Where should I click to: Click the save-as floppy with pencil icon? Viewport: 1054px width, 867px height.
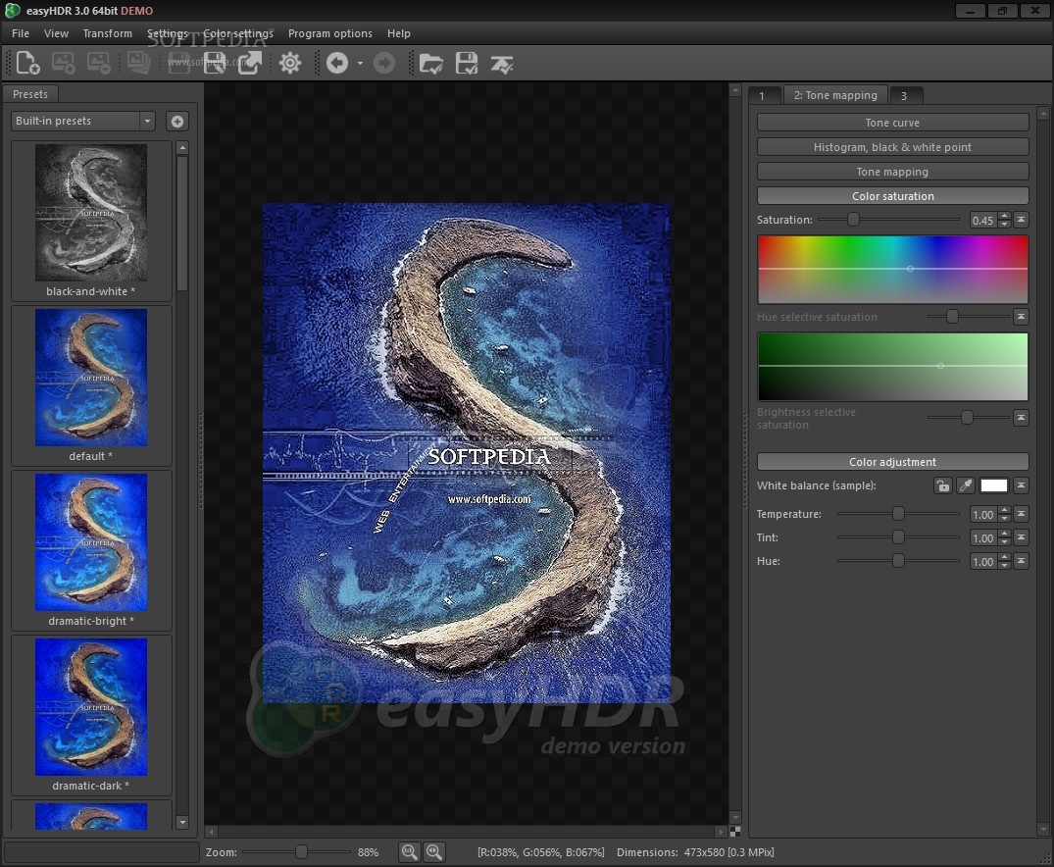pyautogui.click(x=215, y=63)
